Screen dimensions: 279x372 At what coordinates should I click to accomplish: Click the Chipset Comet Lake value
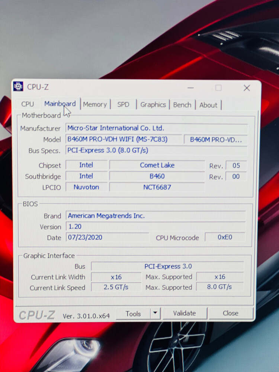pyautogui.click(x=157, y=165)
